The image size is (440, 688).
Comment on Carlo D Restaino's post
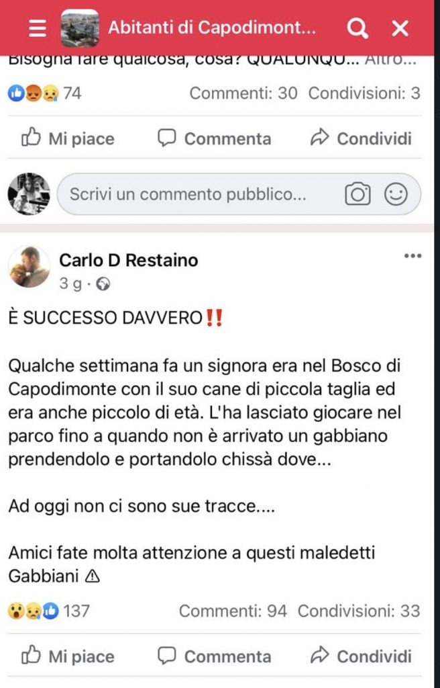coord(215,656)
